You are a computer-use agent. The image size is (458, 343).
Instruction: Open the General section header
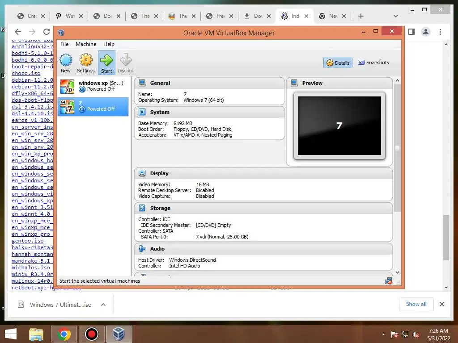point(209,83)
